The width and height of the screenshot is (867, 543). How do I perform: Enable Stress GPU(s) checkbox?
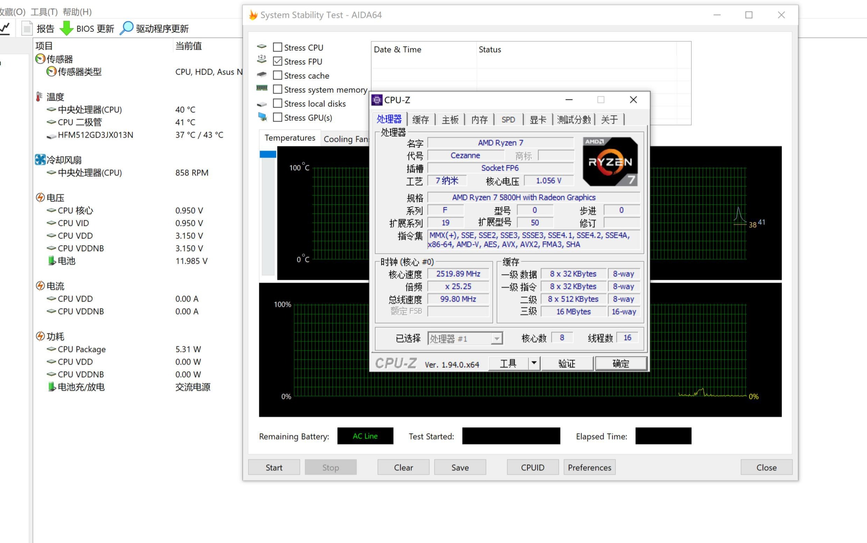(277, 117)
